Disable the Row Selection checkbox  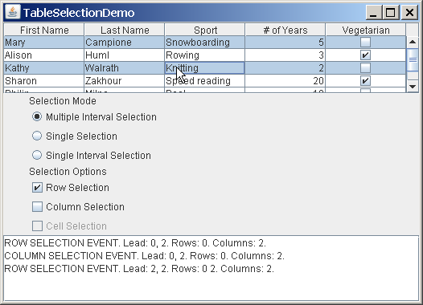tap(37, 187)
